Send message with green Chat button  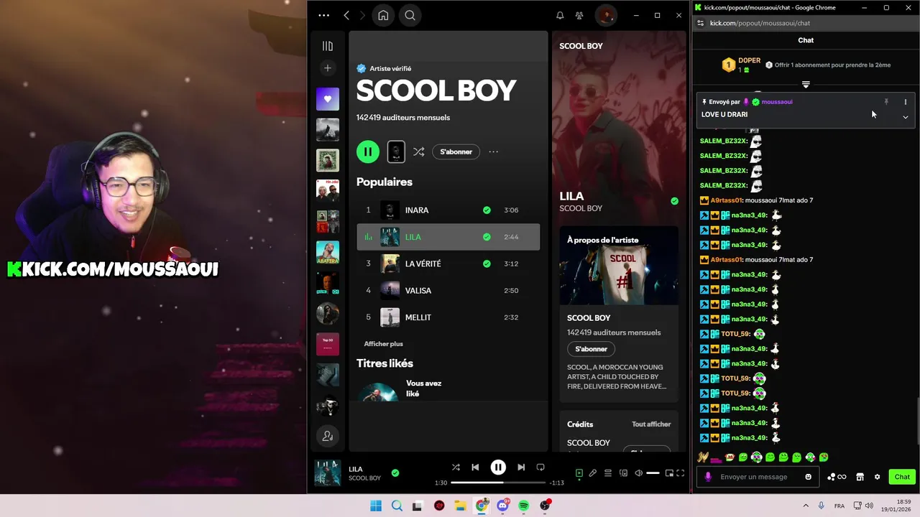(x=902, y=477)
